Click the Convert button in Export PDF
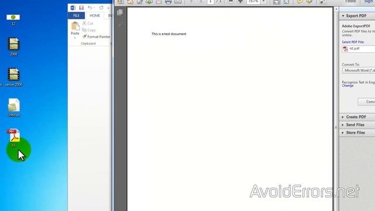 366,101
